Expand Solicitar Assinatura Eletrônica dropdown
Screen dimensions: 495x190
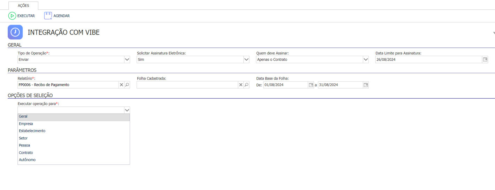(246, 60)
